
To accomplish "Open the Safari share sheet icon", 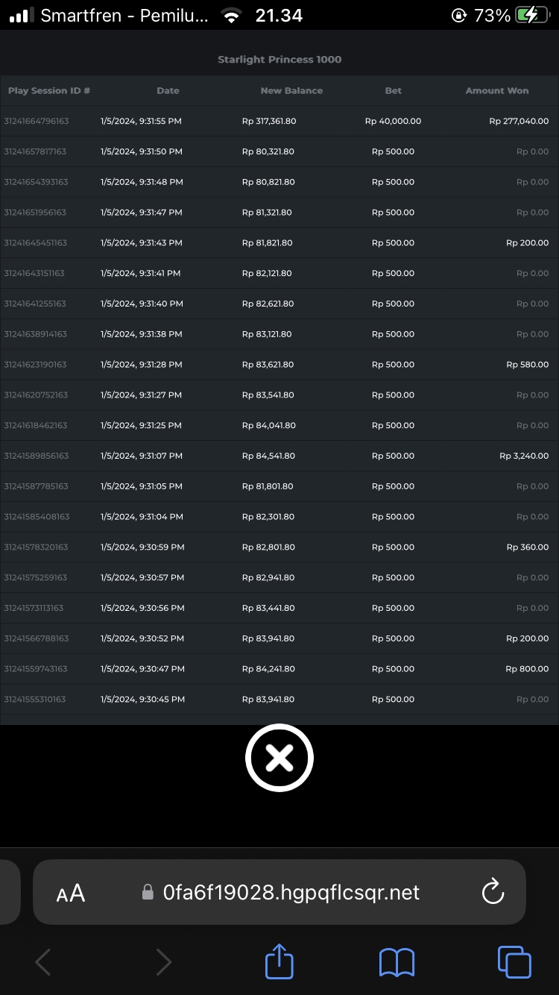I will coord(279,961).
